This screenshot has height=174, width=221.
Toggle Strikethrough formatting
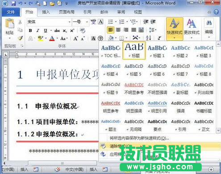pos(57,31)
